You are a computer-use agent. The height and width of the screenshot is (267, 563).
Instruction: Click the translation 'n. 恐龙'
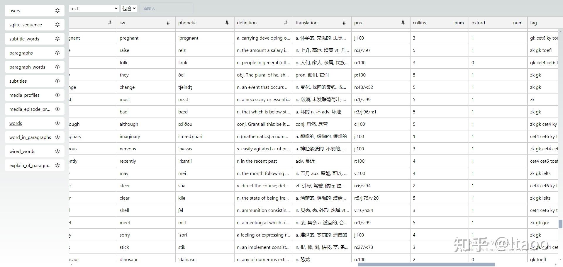coord(322,260)
